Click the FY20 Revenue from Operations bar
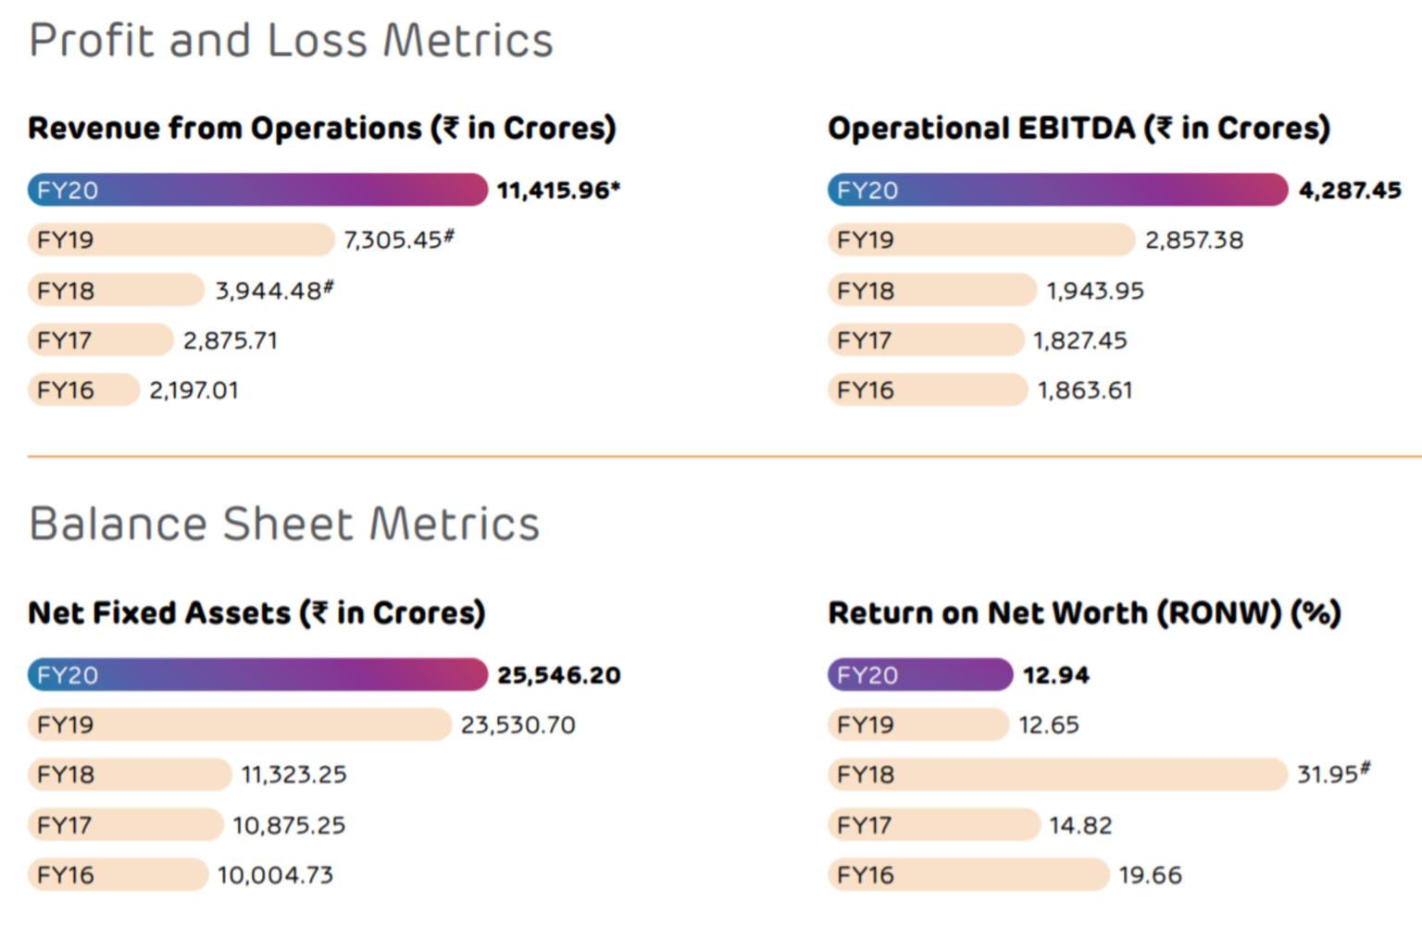 257,190
